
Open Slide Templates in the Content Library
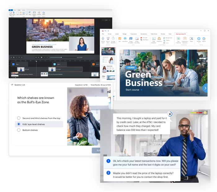click(154, 40)
